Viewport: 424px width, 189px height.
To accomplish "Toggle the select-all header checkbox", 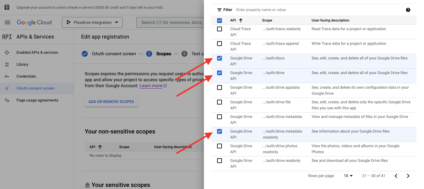I will (219, 20).
